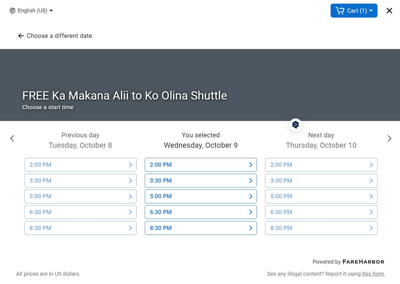Choose 8:30 PM on Wednesday, October 9
The width and height of the screenshot is (400, 284).
tap(200, 228)
